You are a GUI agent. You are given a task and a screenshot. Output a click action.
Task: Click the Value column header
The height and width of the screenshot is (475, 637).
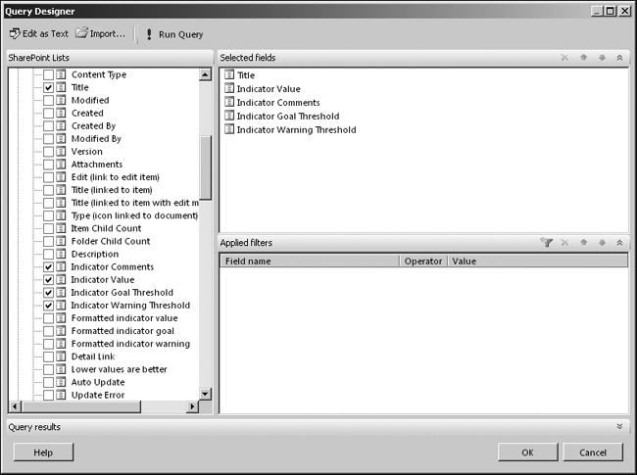(x=537, y=261)
